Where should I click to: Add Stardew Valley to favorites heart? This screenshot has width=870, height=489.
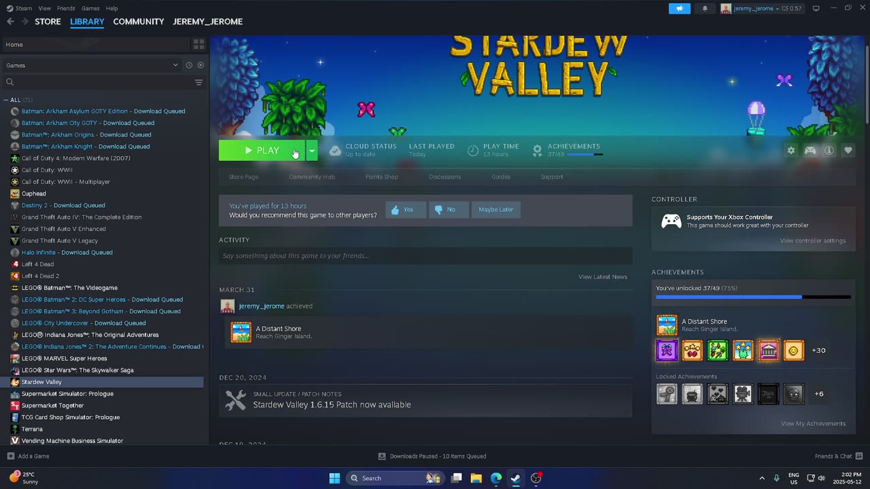(x=848, y=151)
